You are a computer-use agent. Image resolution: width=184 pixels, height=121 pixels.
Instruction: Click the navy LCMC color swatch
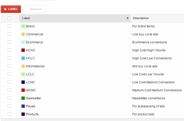[23, 82]
